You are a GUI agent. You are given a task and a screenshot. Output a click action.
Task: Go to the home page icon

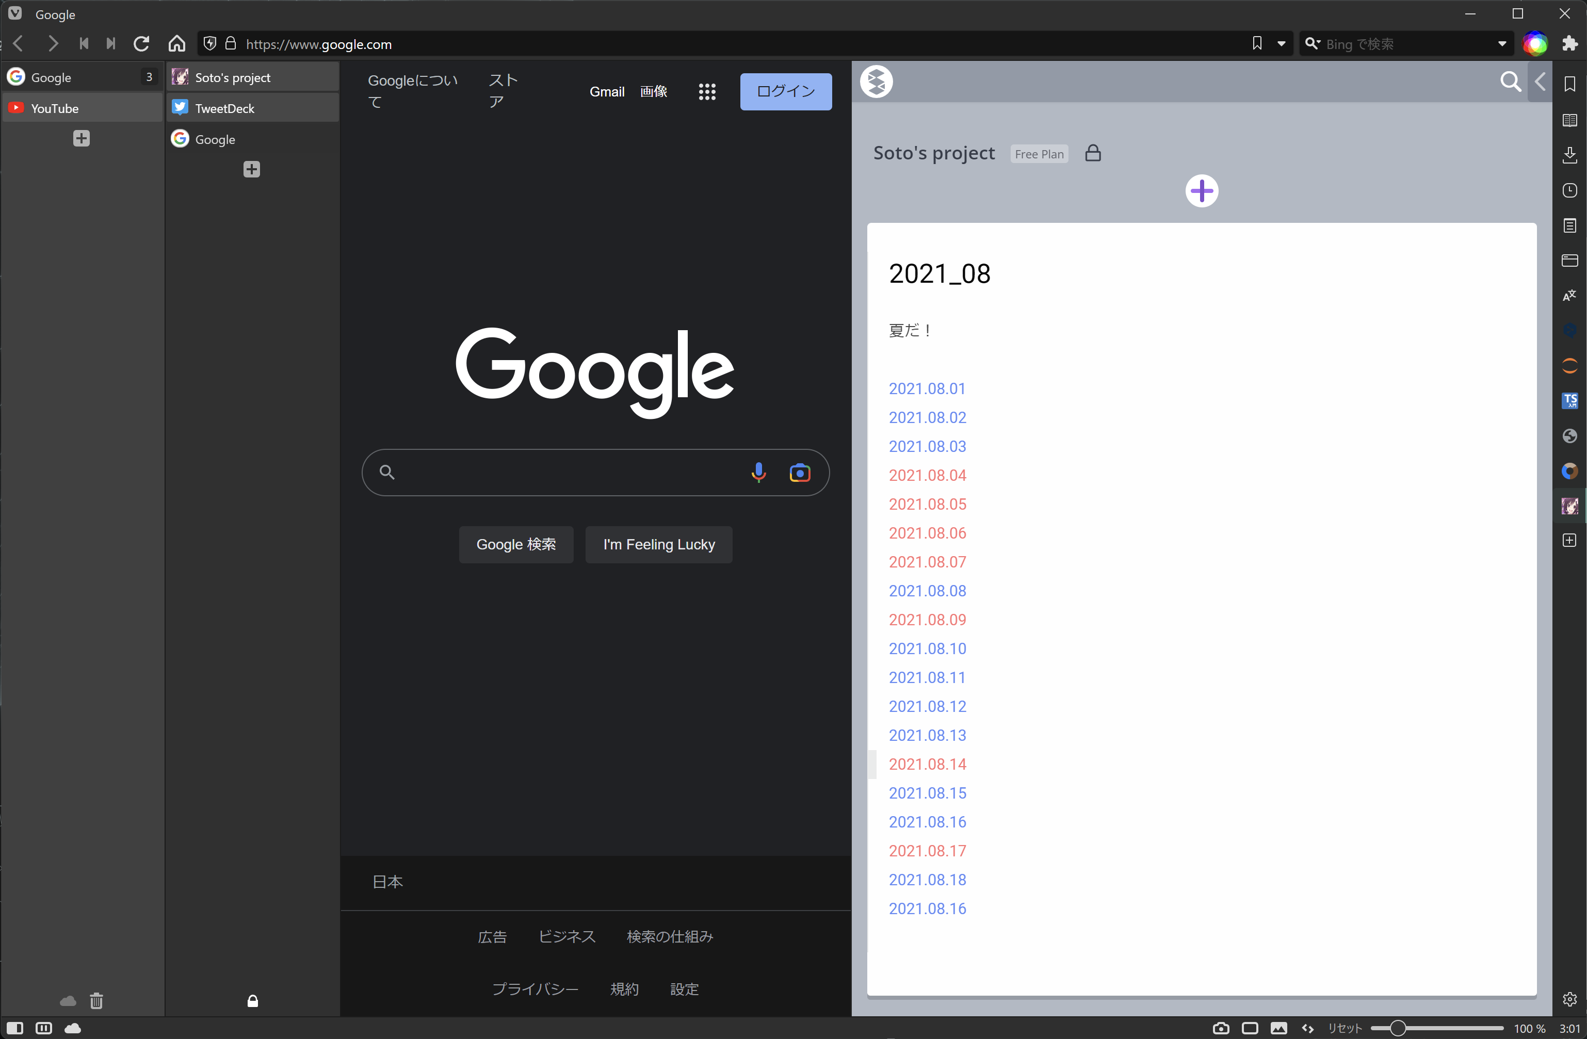176,44
